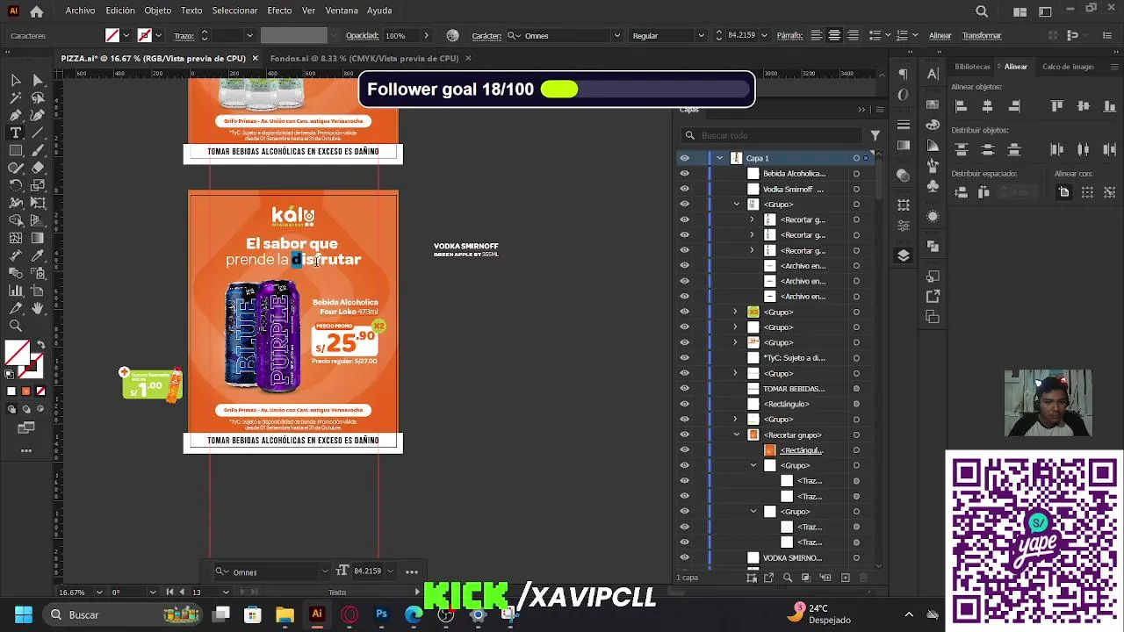Screen dimensions: 1124x632
Task: Select the Rotate tool
Action: click(x=16, y=185)
